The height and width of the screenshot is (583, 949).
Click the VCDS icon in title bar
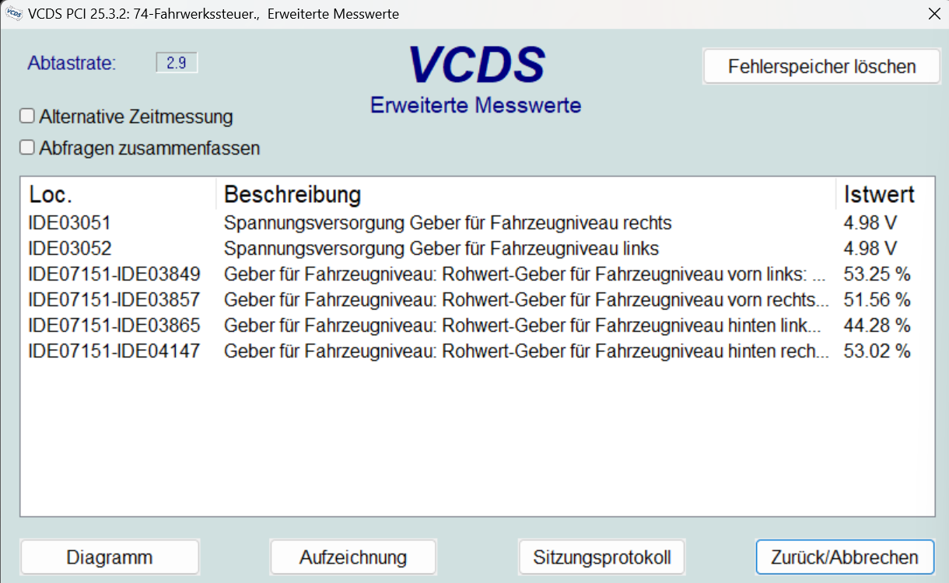13,14
